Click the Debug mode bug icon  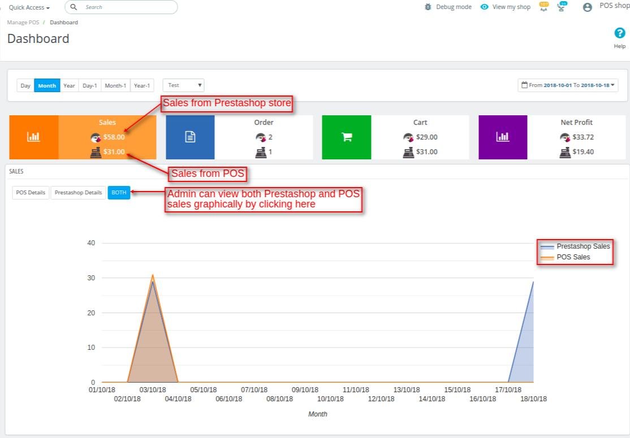click(x=428, y=7)
